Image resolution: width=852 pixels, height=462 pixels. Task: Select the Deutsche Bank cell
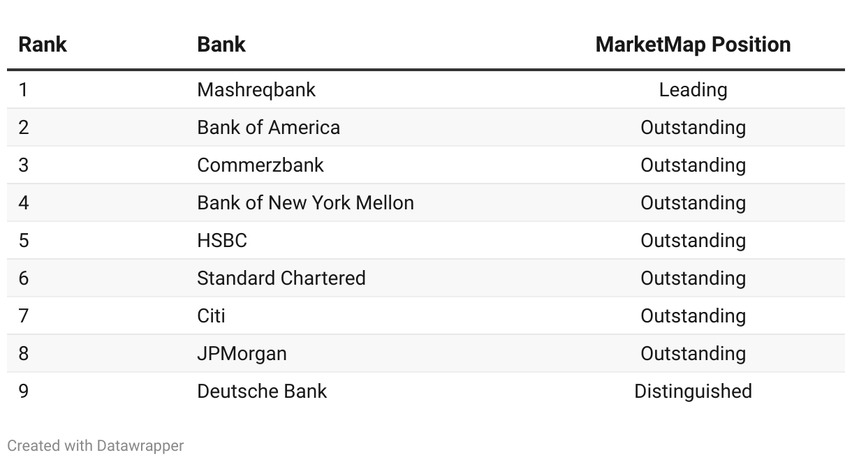click(262, 392)
